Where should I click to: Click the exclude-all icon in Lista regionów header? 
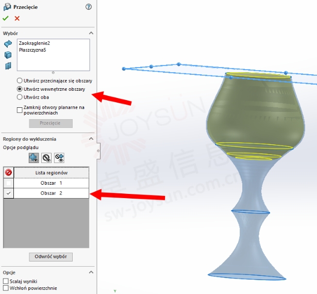point(8,173)
